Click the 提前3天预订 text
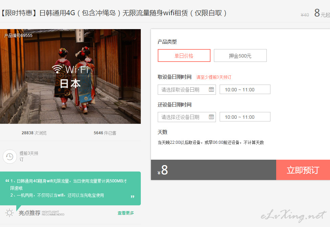Viewport: 330px width, 227px height. pyautogui.click(x=29, y=156)
